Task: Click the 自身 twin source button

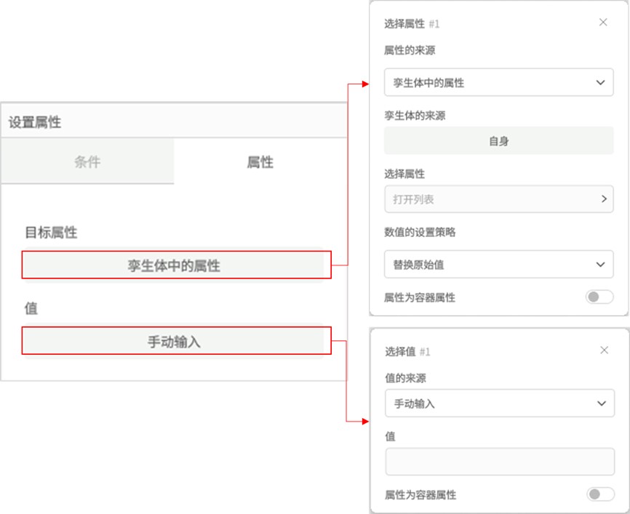Action: click(x=498, y=140)
